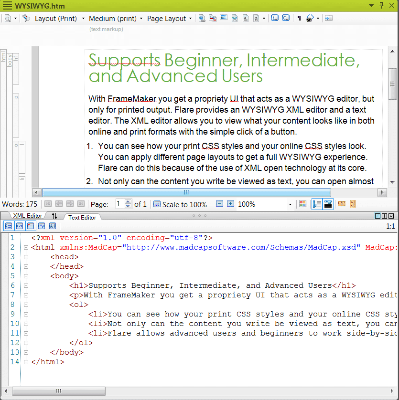Switch to the XML Editor tab
This screenshot has height=400, width=399.
[x=27, y=216]
